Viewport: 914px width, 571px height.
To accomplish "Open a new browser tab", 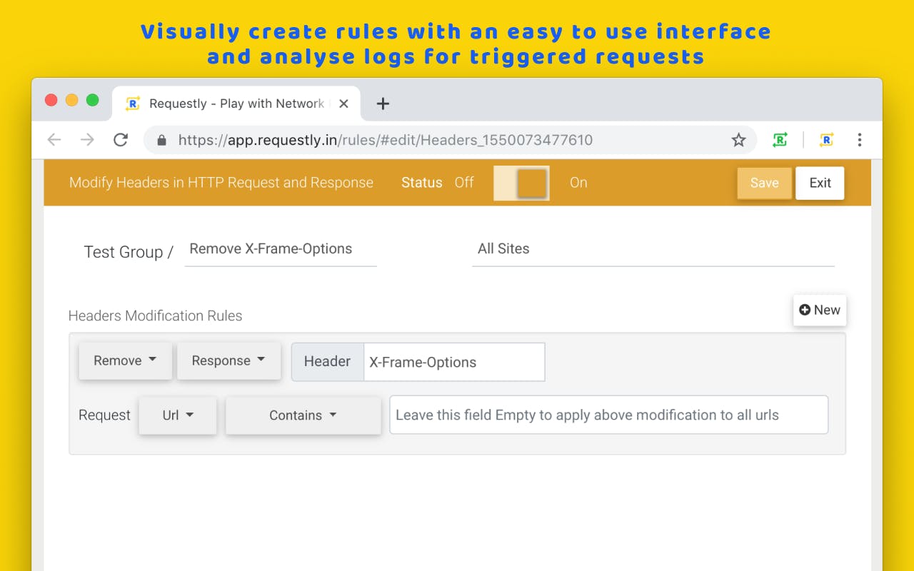I will click(383, 104).
